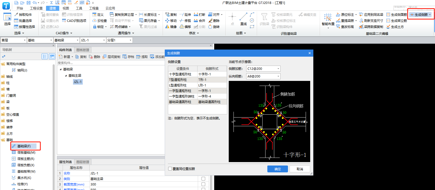The height and width of the screenshot is (190, 435).
Task: Select the 偏移 offset tool
Action: click(185, 27)
